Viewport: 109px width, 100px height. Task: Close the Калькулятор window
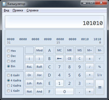click(101, 3)
